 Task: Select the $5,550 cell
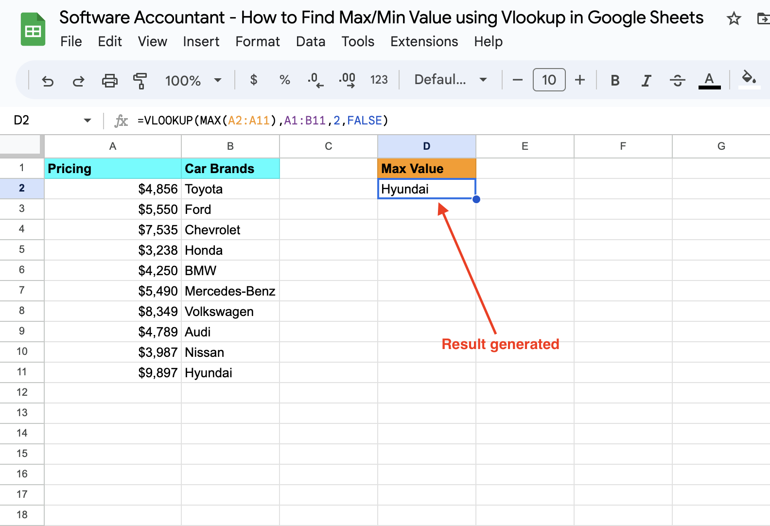coord(113,210)
